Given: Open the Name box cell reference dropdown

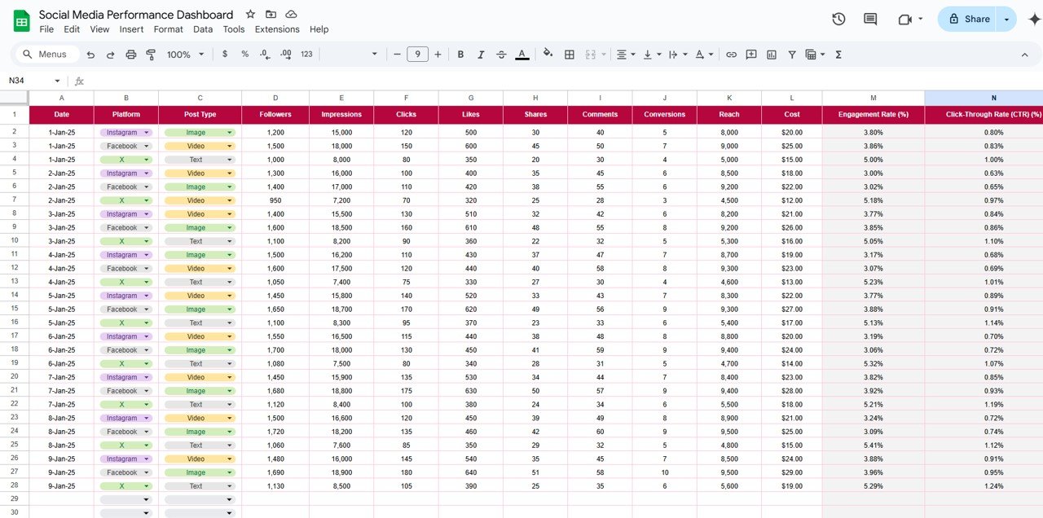Looking at the screenshot, I should click(x=57, y=81).
